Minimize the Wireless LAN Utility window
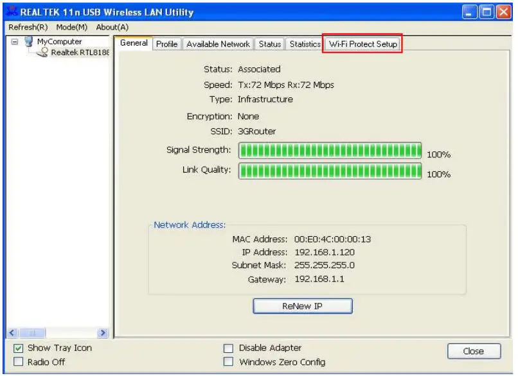Viewport: 518px width, 376px height. 469,12
